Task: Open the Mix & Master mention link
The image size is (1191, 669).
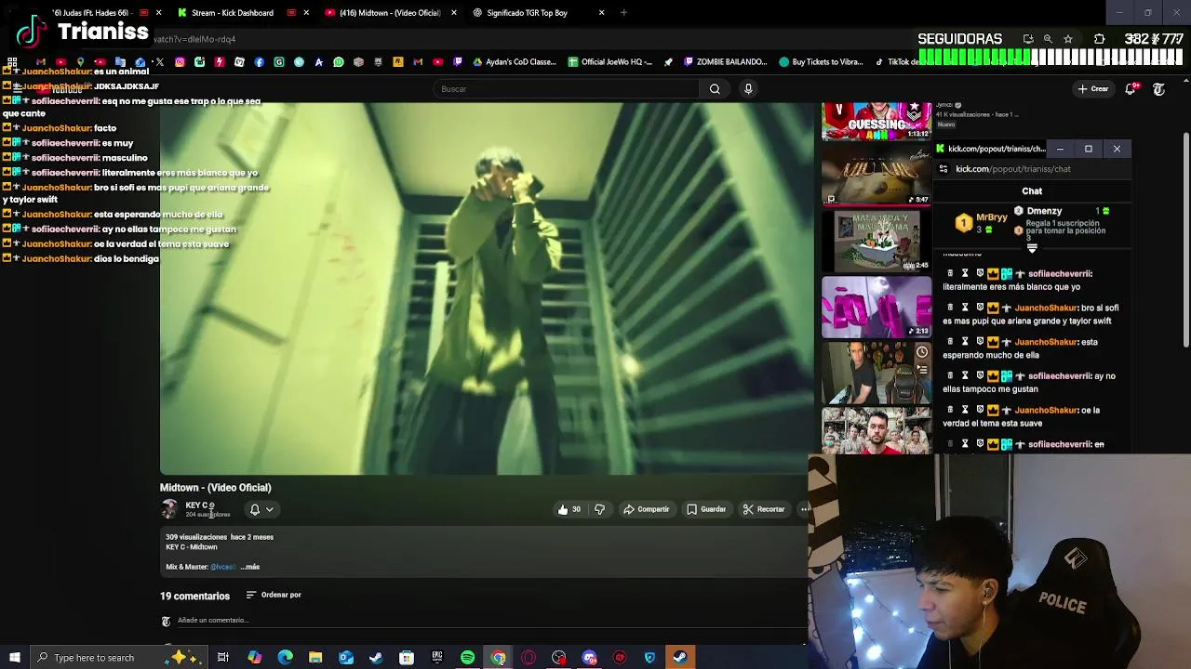Action: click(x=222, y=567)
